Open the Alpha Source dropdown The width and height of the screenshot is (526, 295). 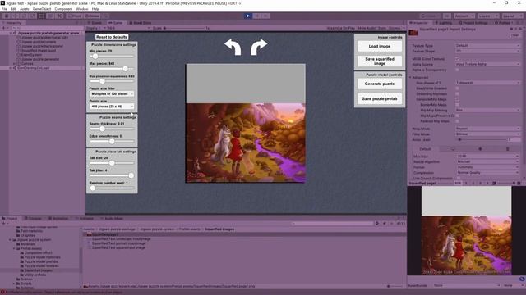[x=487, y=64]
